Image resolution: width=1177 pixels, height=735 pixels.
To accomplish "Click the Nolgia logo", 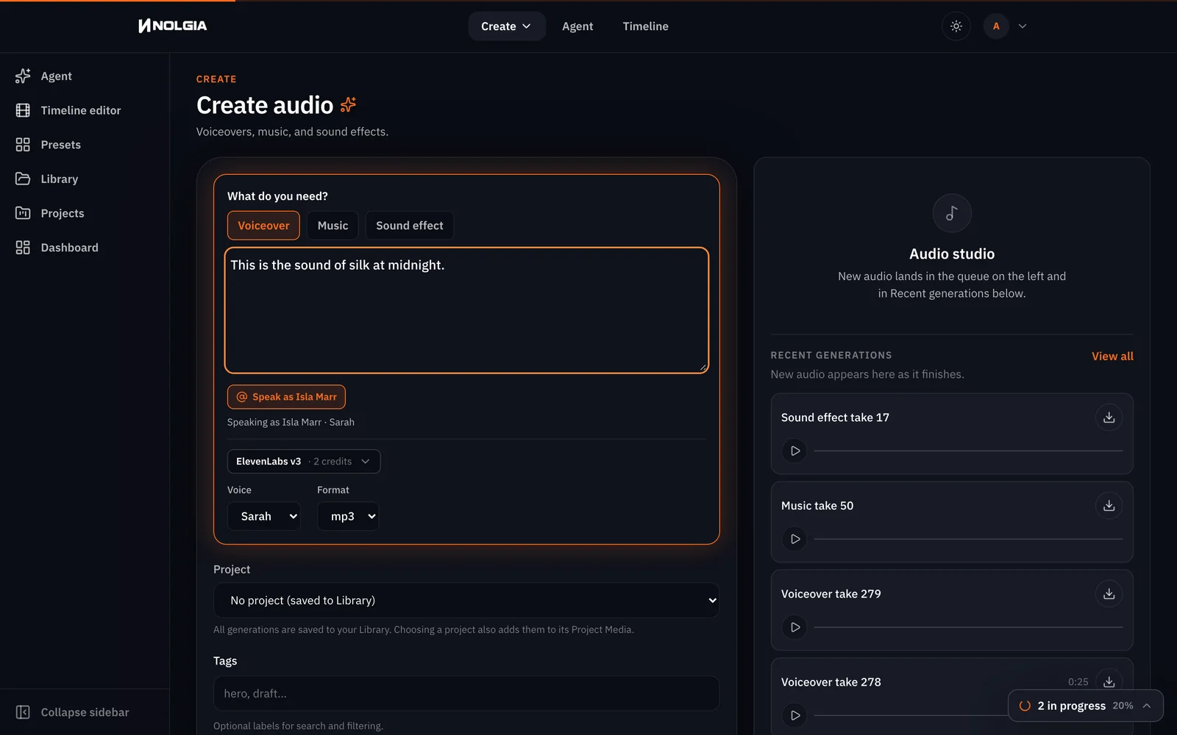I will click(173, 26).
